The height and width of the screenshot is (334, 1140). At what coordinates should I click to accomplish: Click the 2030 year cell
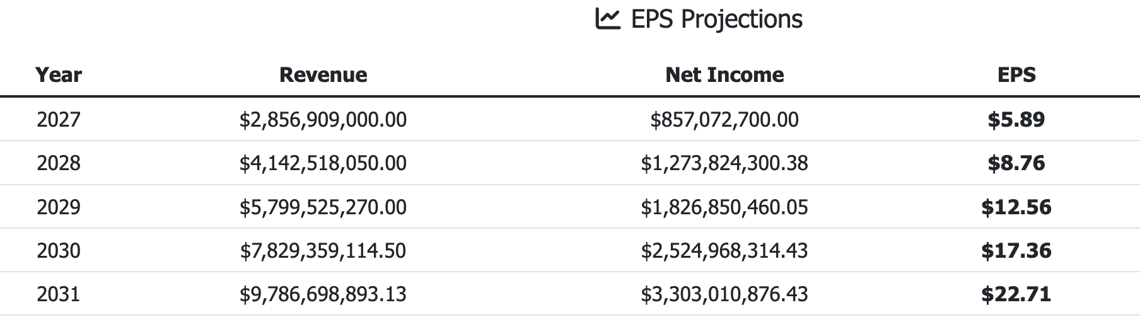(x=59, y=251)
